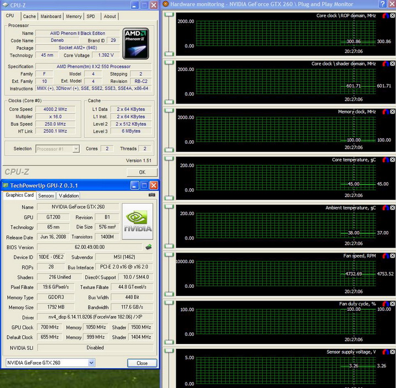Grab the top range handle of the Fan speed graph
This screenshot has width=396, height=388.
point(169,254)
